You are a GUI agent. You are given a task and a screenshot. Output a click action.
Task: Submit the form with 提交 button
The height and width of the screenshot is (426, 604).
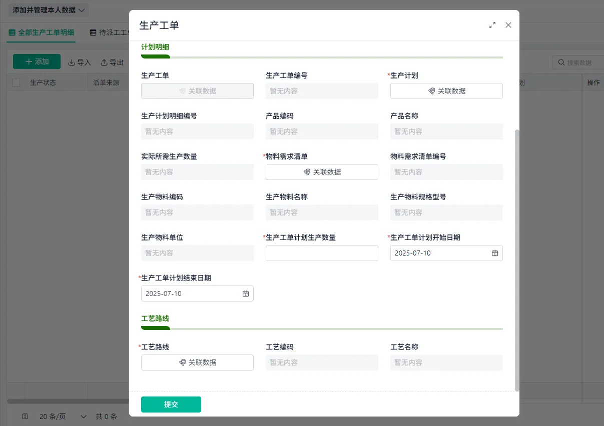pyautogui.click(x=171, y=404)
